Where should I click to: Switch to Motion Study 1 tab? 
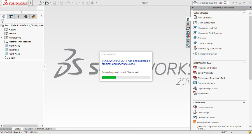45,129
